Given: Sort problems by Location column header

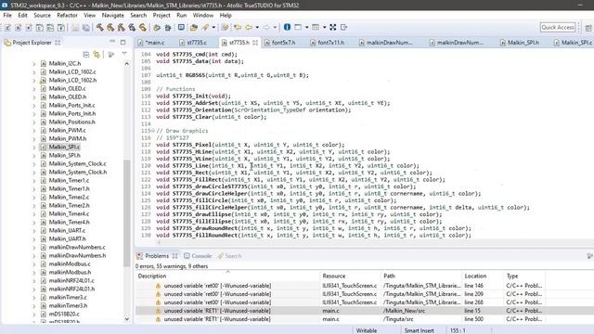Looking at the screenshot, I should coord(483,276).
